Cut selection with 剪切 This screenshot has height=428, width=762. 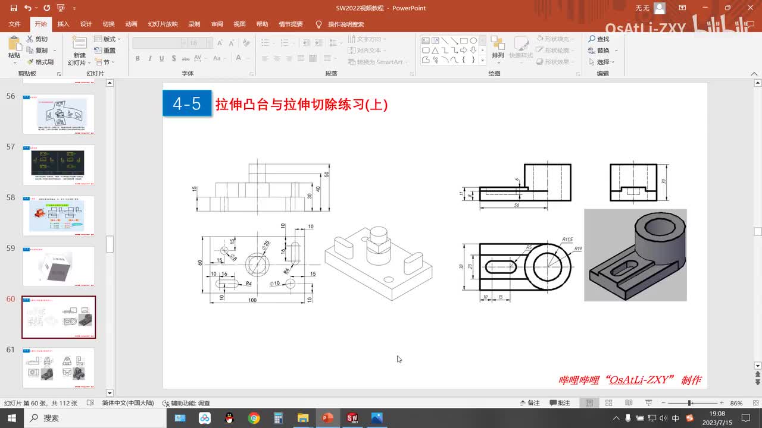click(37, 39)
